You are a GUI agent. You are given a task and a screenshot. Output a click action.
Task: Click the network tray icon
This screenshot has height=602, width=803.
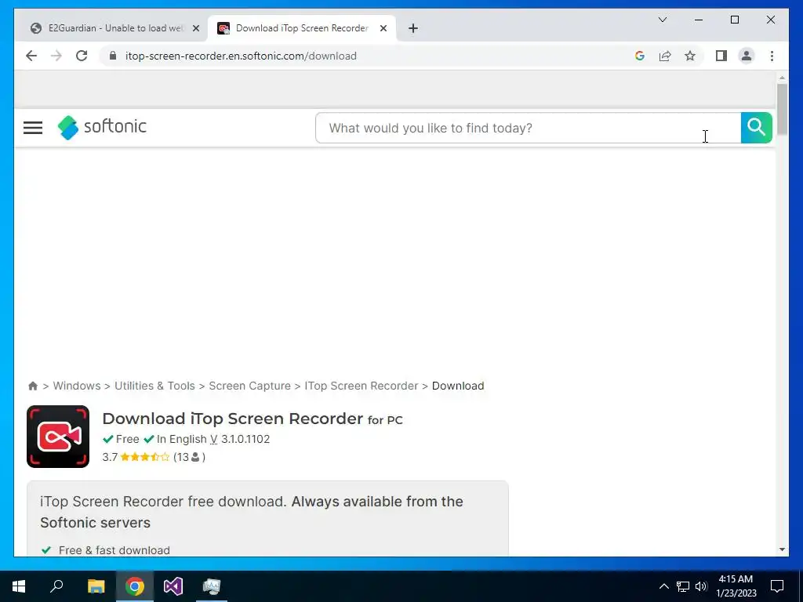tap(683, 586)
